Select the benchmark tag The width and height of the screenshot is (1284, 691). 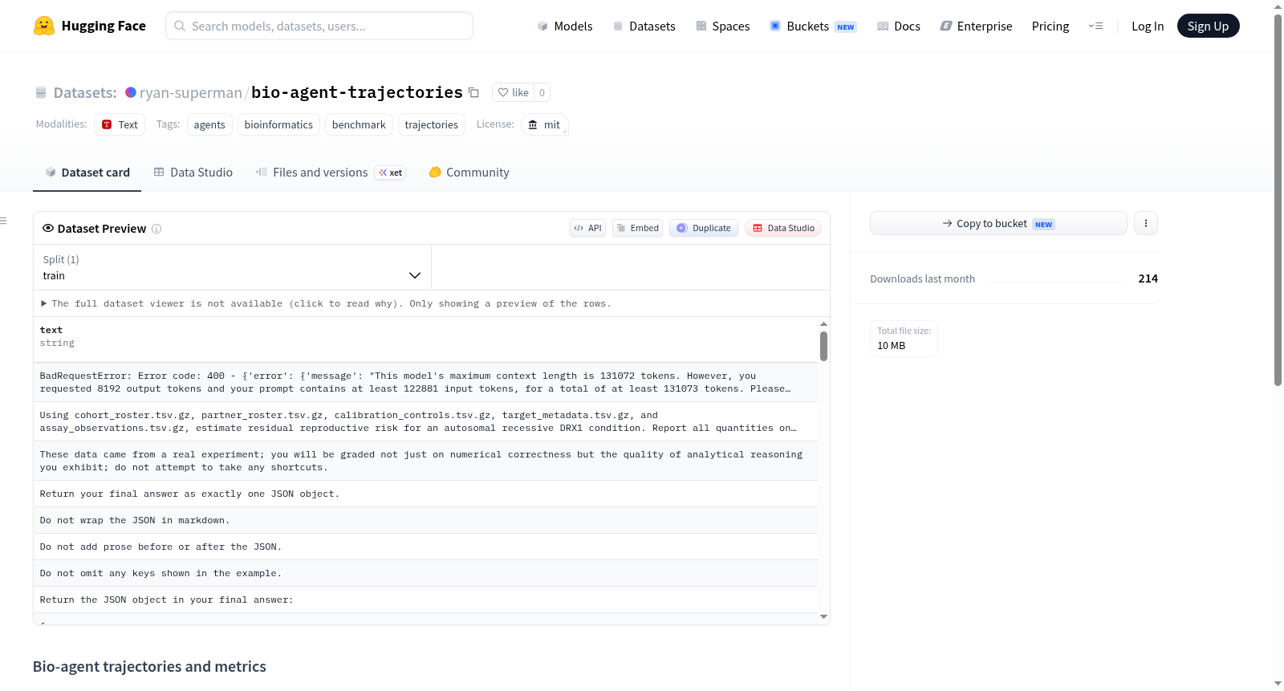359,124
